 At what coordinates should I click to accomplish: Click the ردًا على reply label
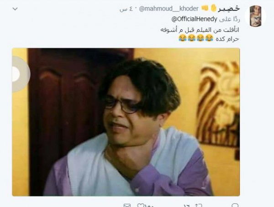click(x=229, y=19)
